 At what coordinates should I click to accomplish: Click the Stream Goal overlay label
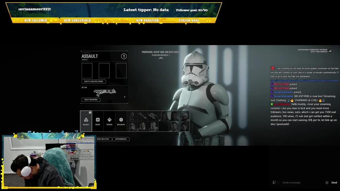pos(189,20)
